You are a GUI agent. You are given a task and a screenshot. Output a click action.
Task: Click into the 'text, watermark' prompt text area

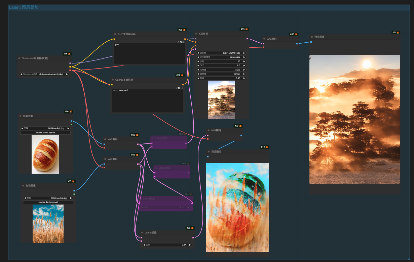(148, 100)
